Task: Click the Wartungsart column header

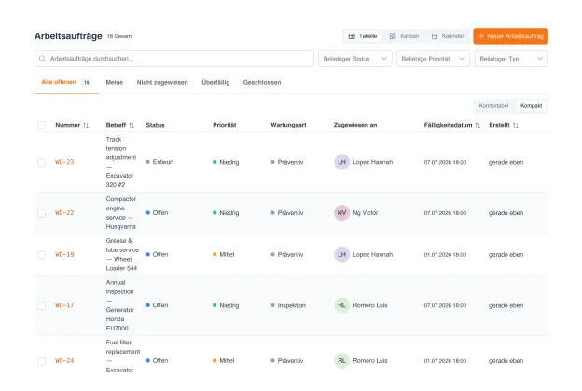Action: click(x=288, y=125)
